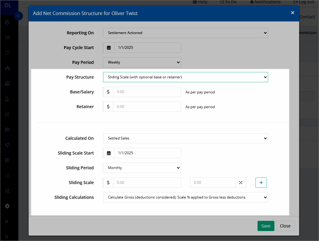Click the Pay Cycle Start date field
Viewport: 319px width, 241px height.
coord(148,48)
